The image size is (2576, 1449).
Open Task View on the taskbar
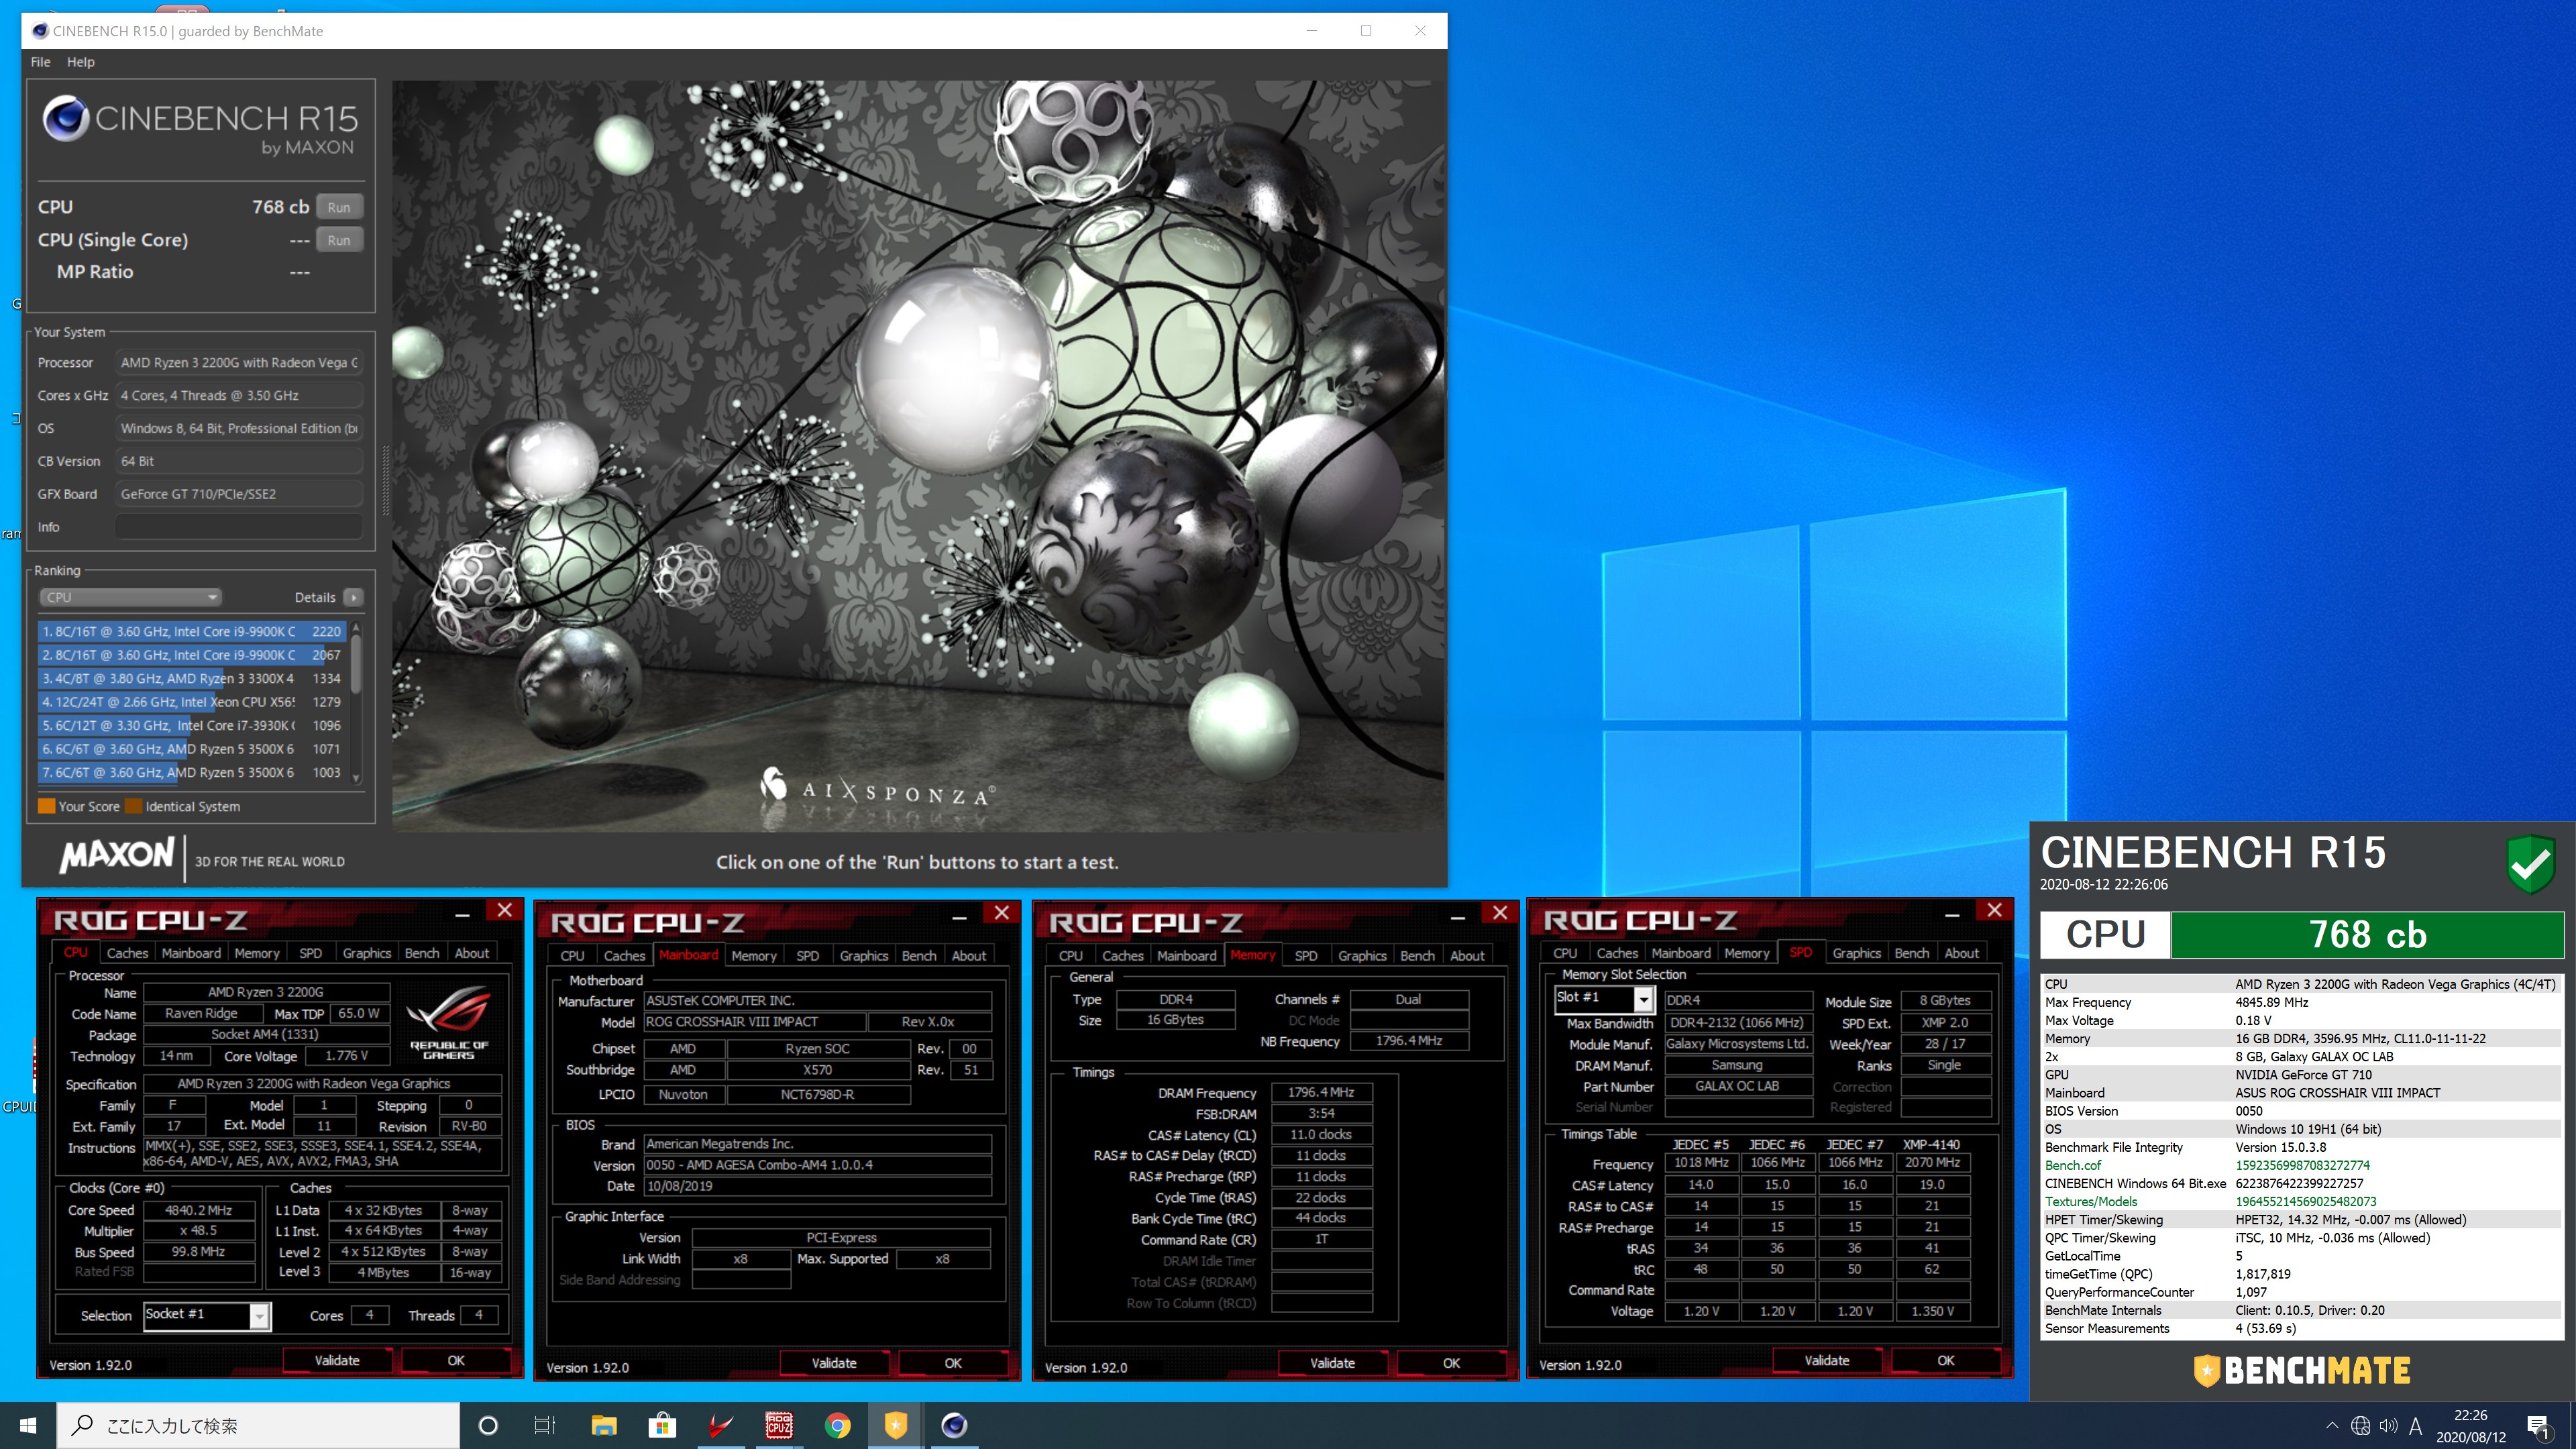point(545,1425)
